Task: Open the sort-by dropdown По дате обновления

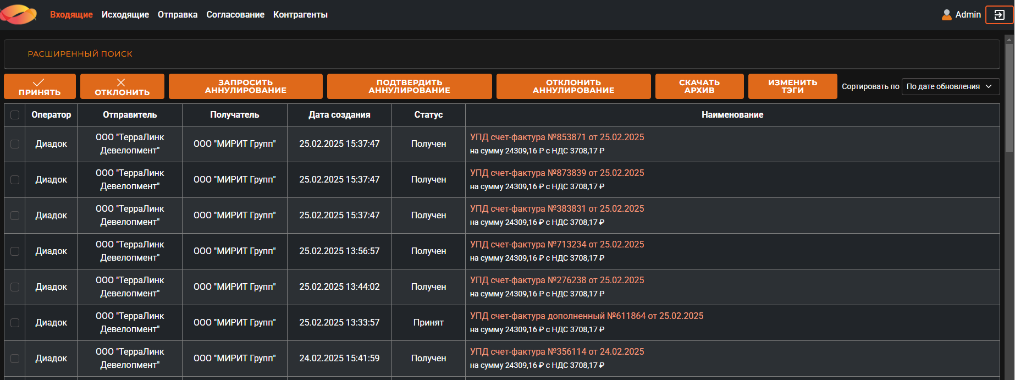Action: coord(951,86)
